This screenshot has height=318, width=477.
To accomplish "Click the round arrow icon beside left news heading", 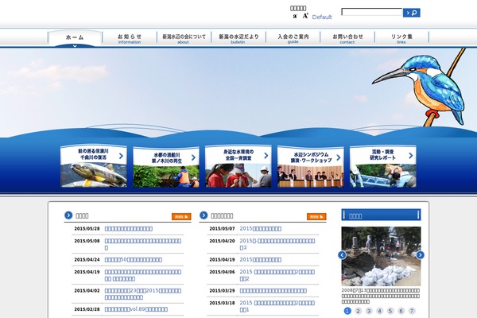I will (x=68, y=215).
